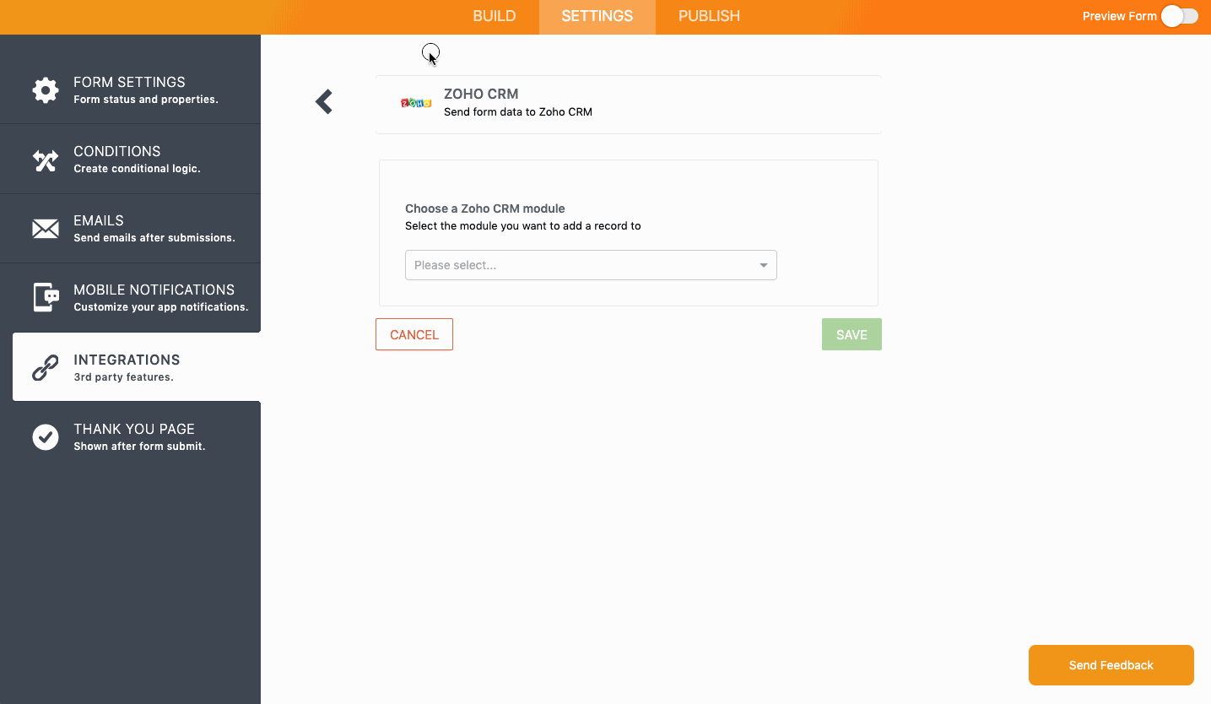Toggle the Preview Form switch
The image size is (1211, 704).
(1179, 16)
